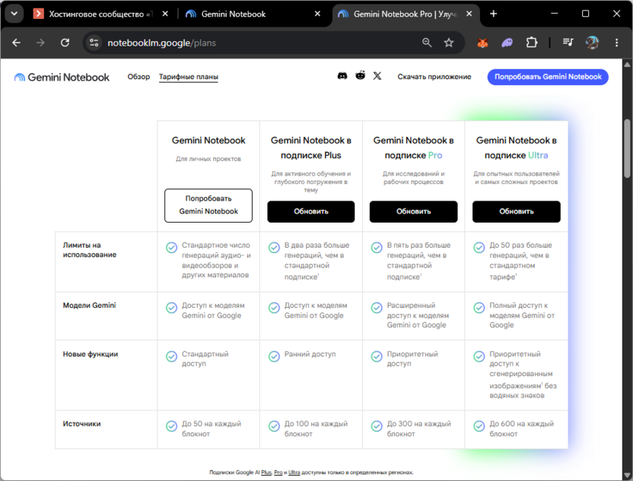This screenshot has height=481, width=633.
Task: Open the purple ghost extension
Action: tap(507, 43)
